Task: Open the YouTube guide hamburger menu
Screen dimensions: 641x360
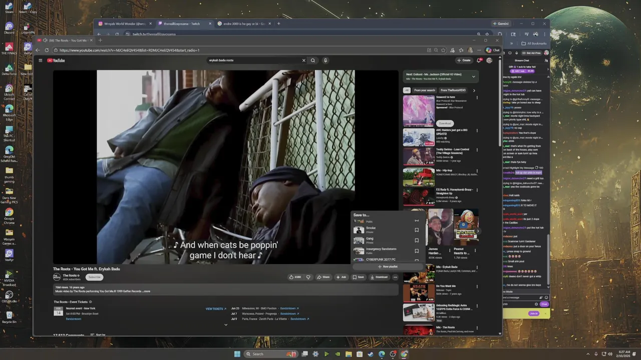Action: click(x=41, y=60)
